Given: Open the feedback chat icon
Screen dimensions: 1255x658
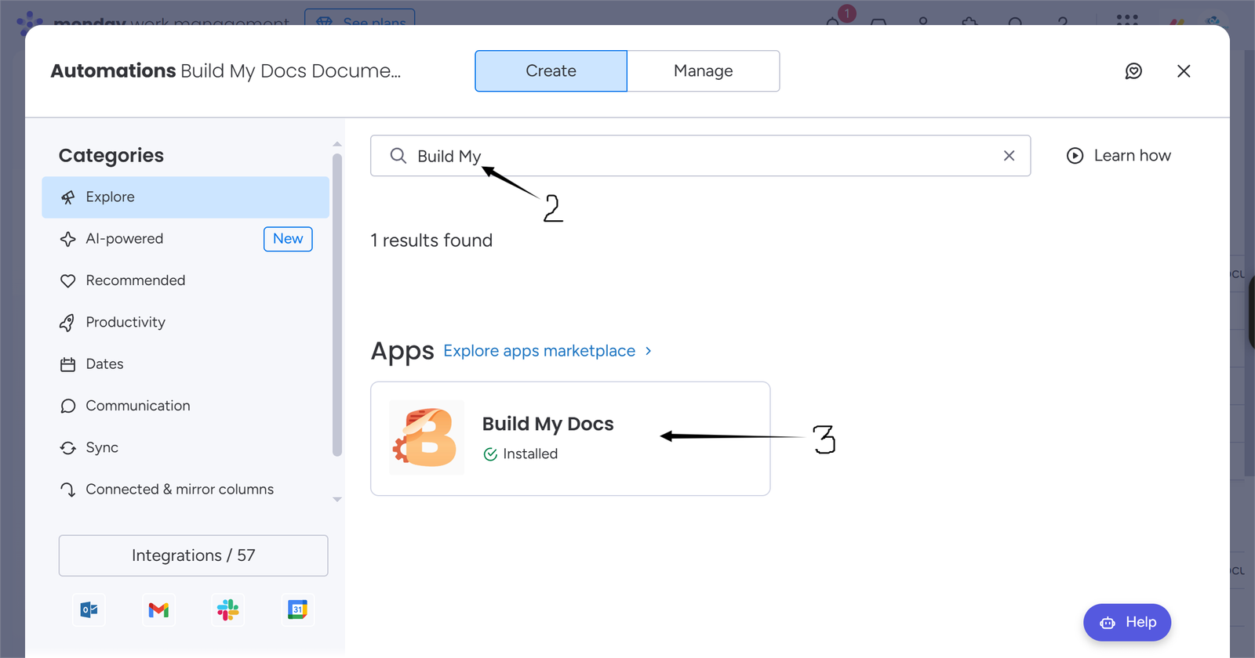Looking at the screenshot, I should click(x=1133, y=71).
